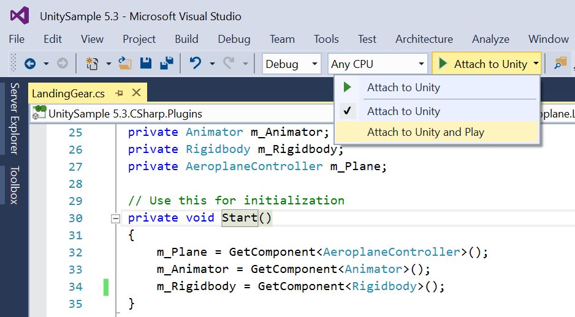Click the Rigidbody type on line 26
This screenshot has height=317, width=575.
(x=218, y=149)
